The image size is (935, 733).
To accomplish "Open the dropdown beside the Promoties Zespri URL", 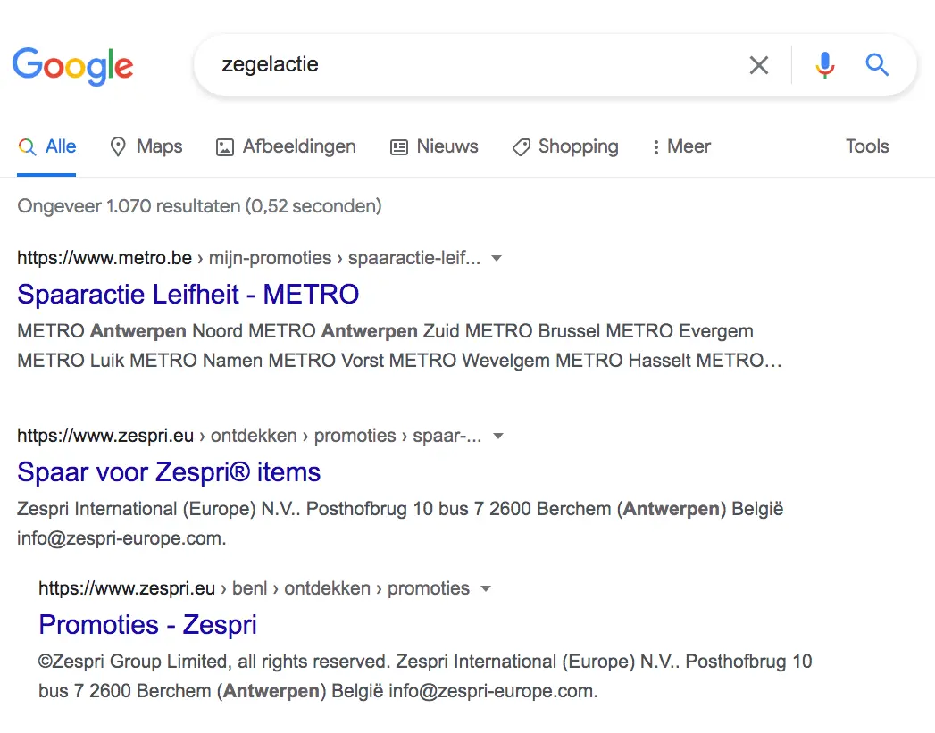I will tap(486, 587).
